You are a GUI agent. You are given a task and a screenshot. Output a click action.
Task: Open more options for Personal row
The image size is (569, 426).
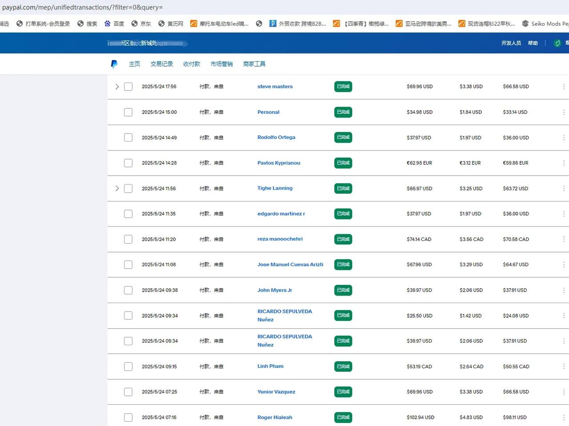point(564,112)
